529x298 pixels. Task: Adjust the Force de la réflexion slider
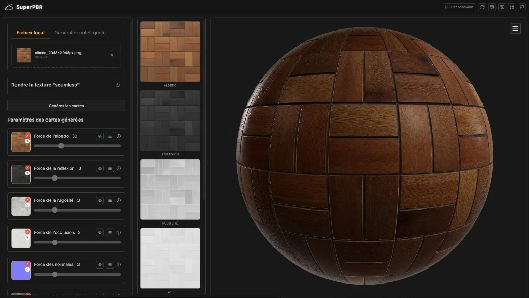[77, 178]
